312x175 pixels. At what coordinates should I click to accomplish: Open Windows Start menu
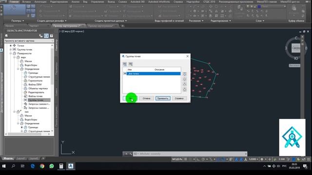point(4,166)
